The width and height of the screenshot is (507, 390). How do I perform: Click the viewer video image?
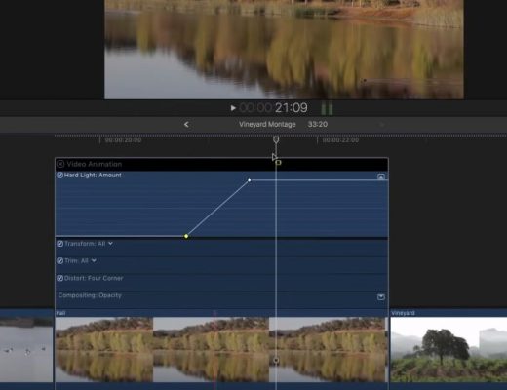point(284,50)
